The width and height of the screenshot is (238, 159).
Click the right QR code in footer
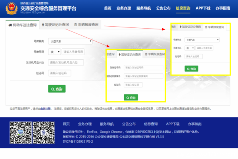[x=44, y=132]
